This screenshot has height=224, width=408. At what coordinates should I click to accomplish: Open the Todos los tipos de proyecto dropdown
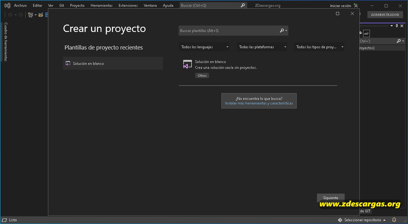pyautogui.click(x=319, y=47)
